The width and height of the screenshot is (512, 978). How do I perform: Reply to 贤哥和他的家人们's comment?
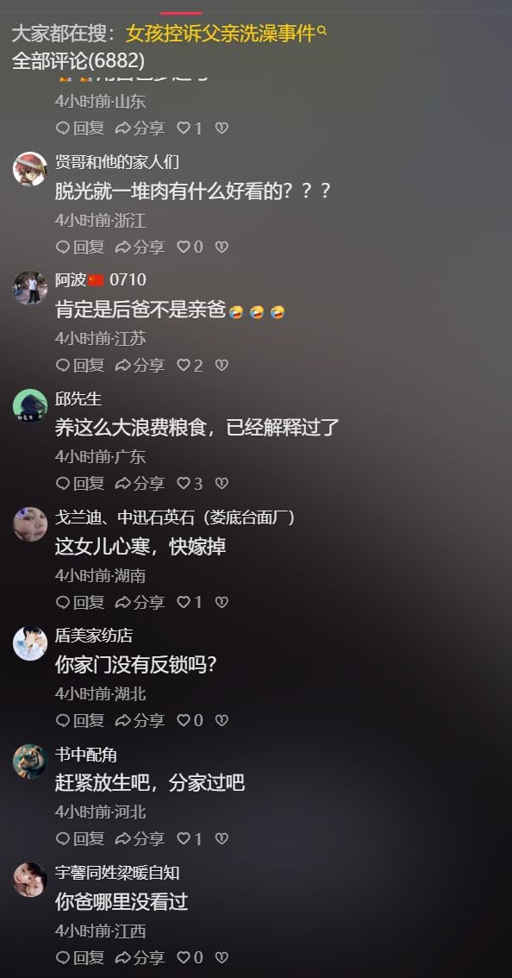(x=80, y=247)
